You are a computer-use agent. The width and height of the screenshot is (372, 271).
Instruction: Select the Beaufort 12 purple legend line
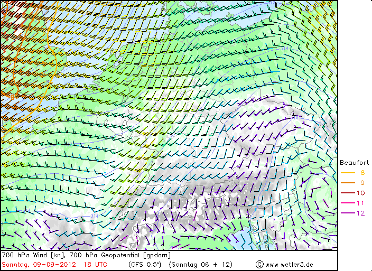tap(347, 213)
